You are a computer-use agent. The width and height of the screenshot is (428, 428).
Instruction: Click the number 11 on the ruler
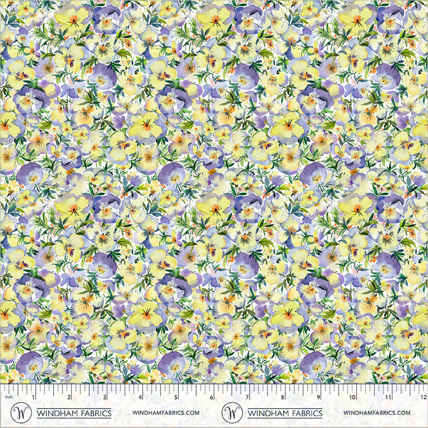tap(388, 397)
